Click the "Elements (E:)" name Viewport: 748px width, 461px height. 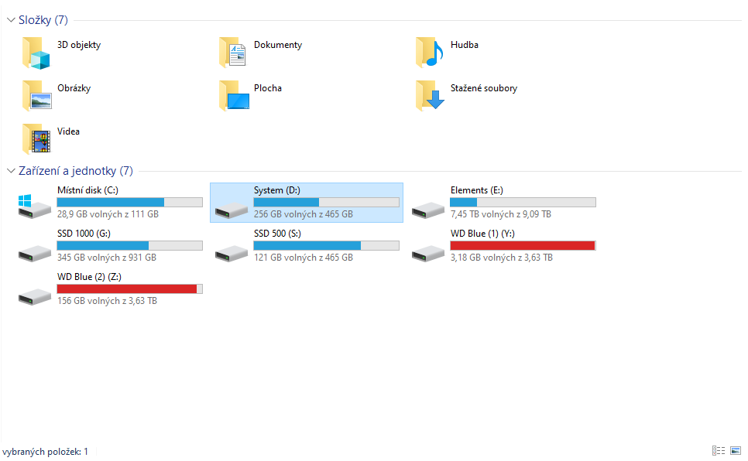476,190
